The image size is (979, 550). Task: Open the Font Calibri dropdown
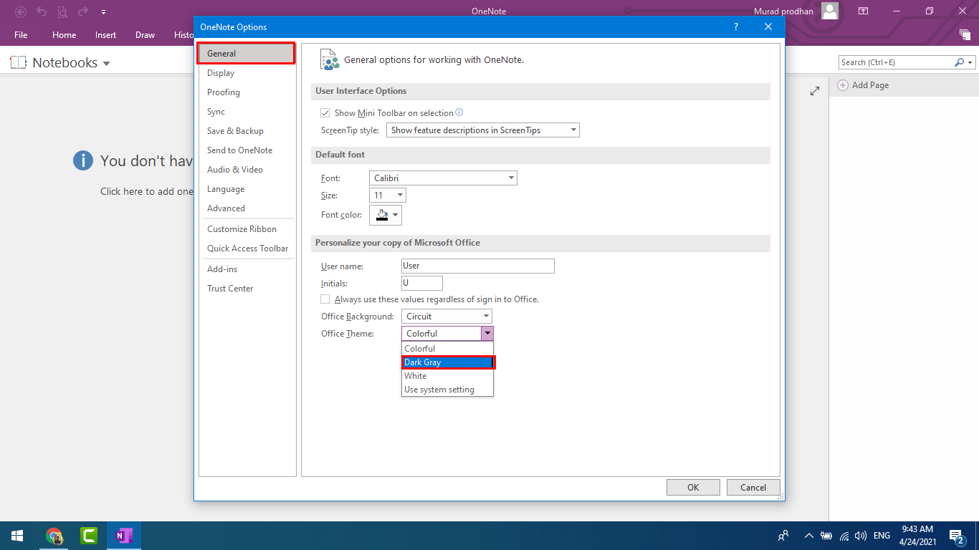tap(443, 178)
